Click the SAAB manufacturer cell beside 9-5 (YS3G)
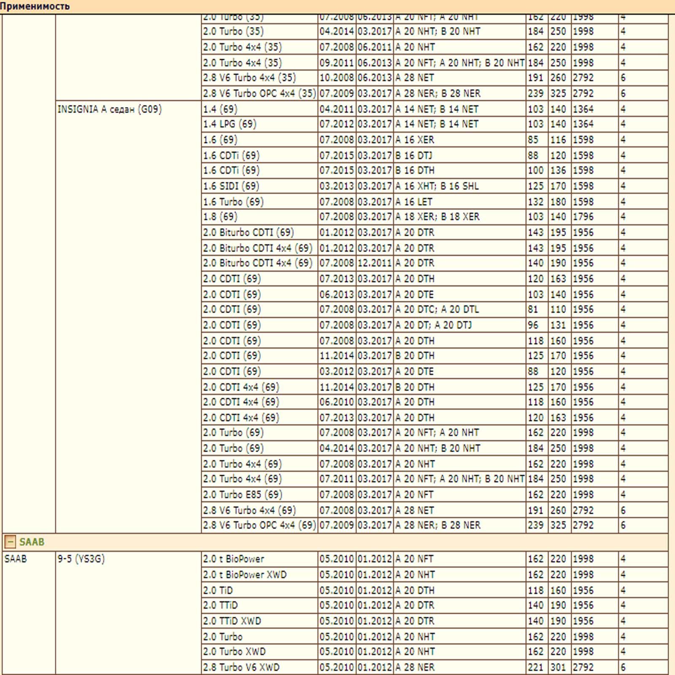 [29, 613]
